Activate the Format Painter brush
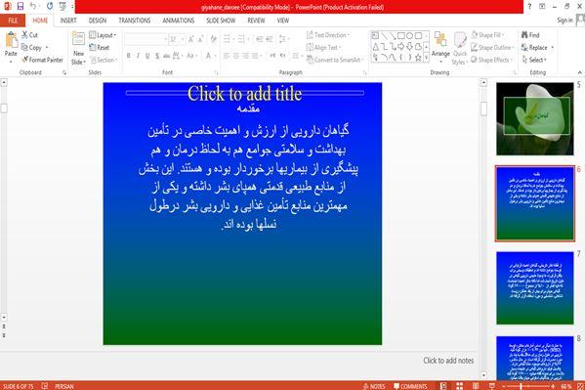 43,60
